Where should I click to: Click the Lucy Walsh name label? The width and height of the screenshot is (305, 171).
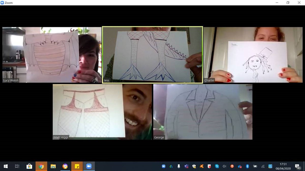click(x=11, y=81)
